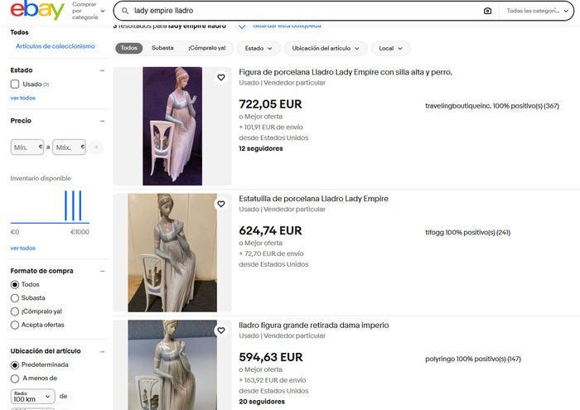Open the eBay logo home page
Screen dimensions: 580x410
tap(37, 10)
